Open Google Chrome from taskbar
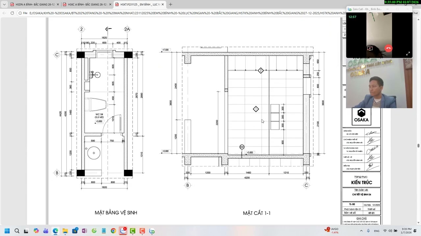 (113, 231)
